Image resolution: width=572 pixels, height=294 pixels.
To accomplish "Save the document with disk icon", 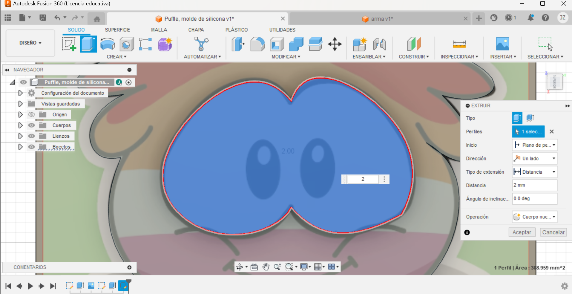I will tap(43, 18).
